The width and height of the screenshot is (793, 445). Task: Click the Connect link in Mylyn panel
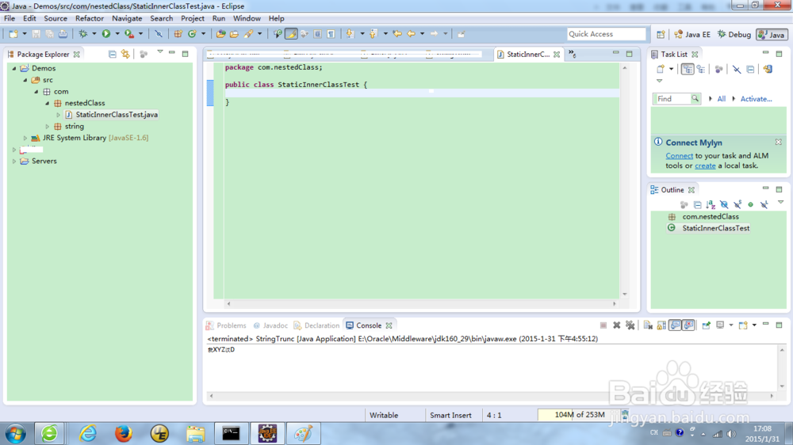tap(680, 155)
